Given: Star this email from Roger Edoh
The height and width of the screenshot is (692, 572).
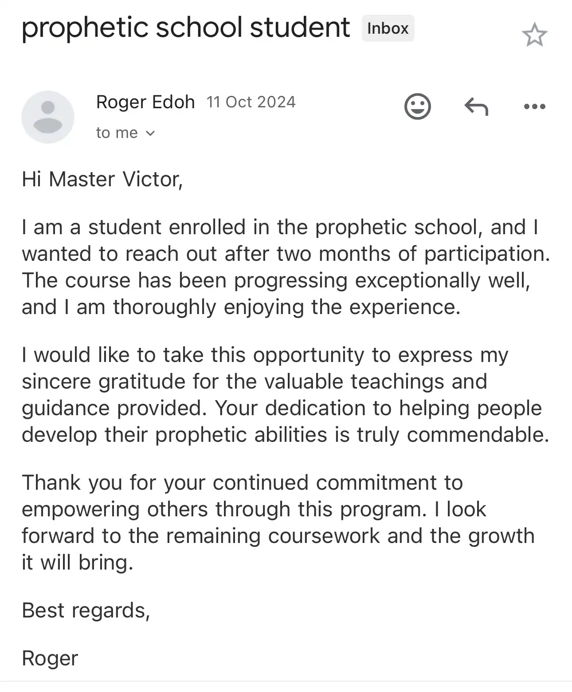Looking at the screenshot, I should 534,35.
